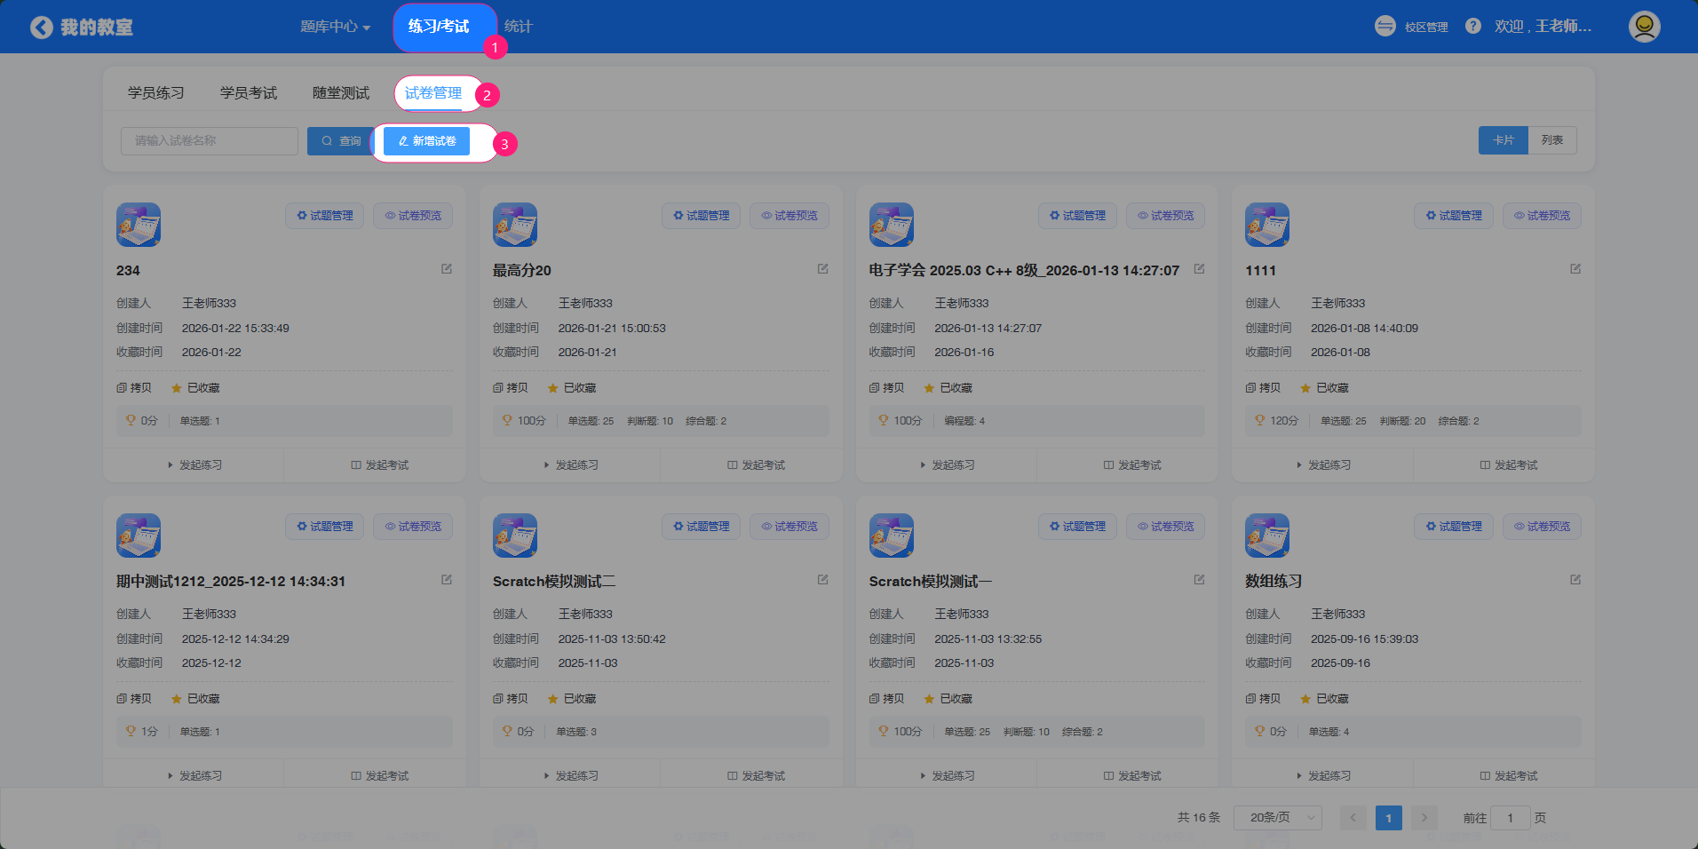Open 试卷预览 for 期中测试1212
Image resolution: width=1698 pixels, height=849 pixels.
[413, 527]
